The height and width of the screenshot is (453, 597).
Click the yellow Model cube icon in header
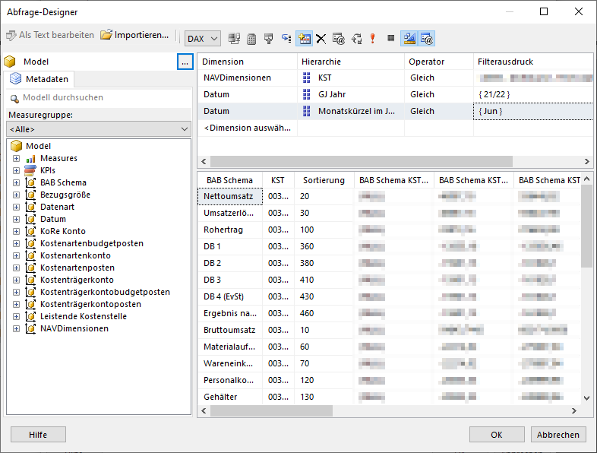(x=10, y=62)
